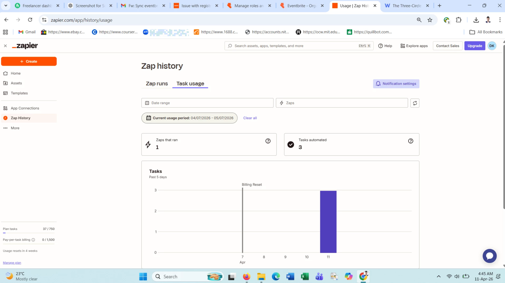Viewport: 505px width, 283px height.
Task: Switch to the Zap runs tab
Action: [157, 83]
